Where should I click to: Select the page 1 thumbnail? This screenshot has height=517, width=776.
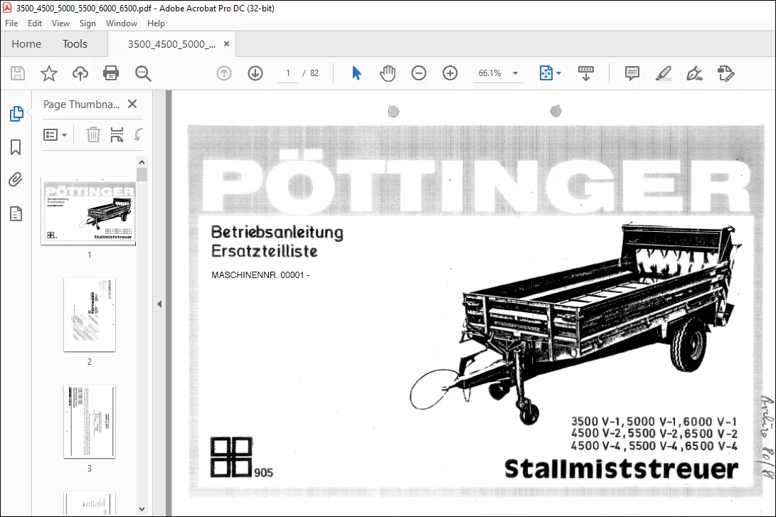pyautogui.click(x=89, y=210)
